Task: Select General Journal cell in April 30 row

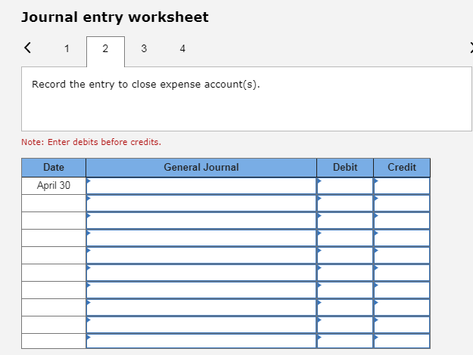Action: tap(201, 186)
